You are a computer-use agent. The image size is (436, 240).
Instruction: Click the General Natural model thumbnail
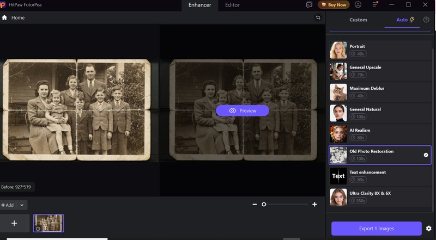click(338, 113)
